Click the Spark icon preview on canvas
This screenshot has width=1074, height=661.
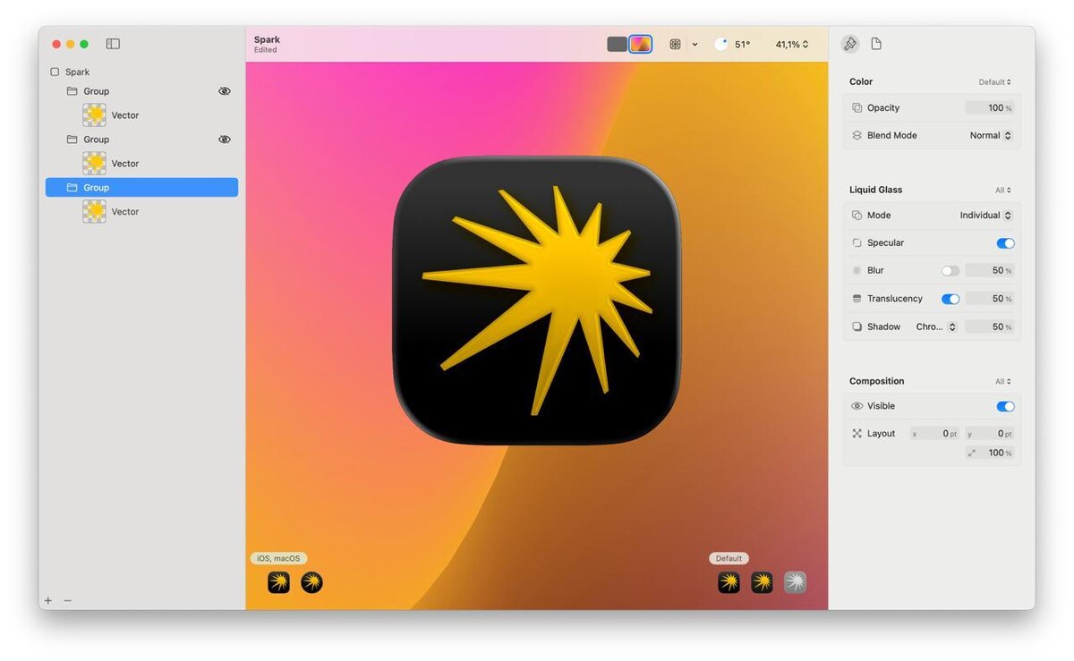[537, 301]
